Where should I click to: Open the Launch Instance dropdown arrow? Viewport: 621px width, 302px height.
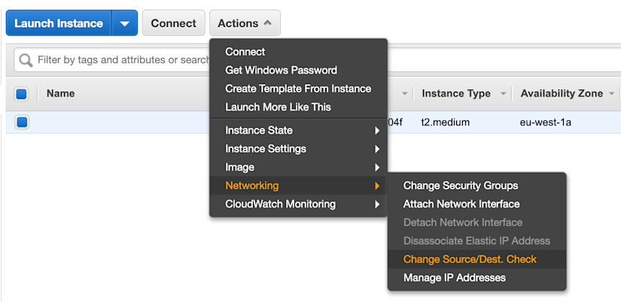pyautogui.click(x=125, y=23)
